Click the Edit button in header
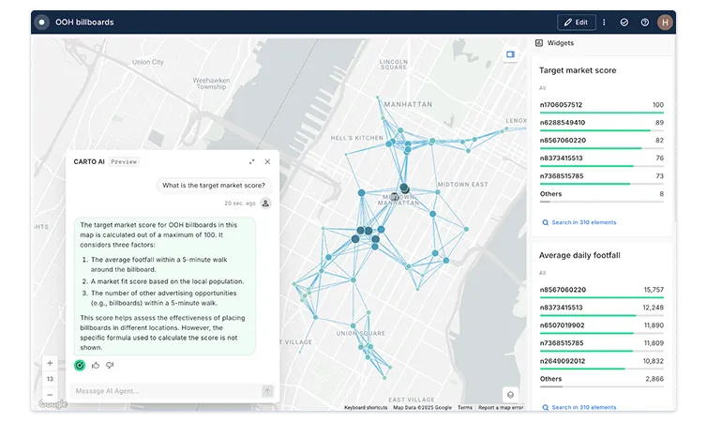 [x=577, y=22]
